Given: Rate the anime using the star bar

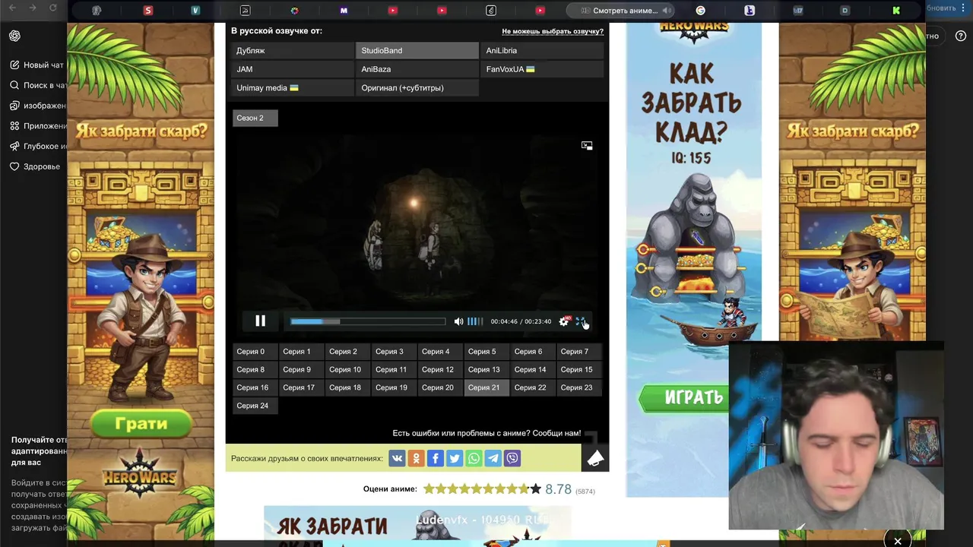Looking at the screenshot, I should click(482, 489).
